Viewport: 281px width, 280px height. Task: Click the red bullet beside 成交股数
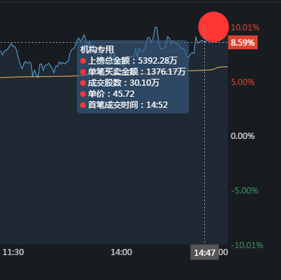point(83,83)
